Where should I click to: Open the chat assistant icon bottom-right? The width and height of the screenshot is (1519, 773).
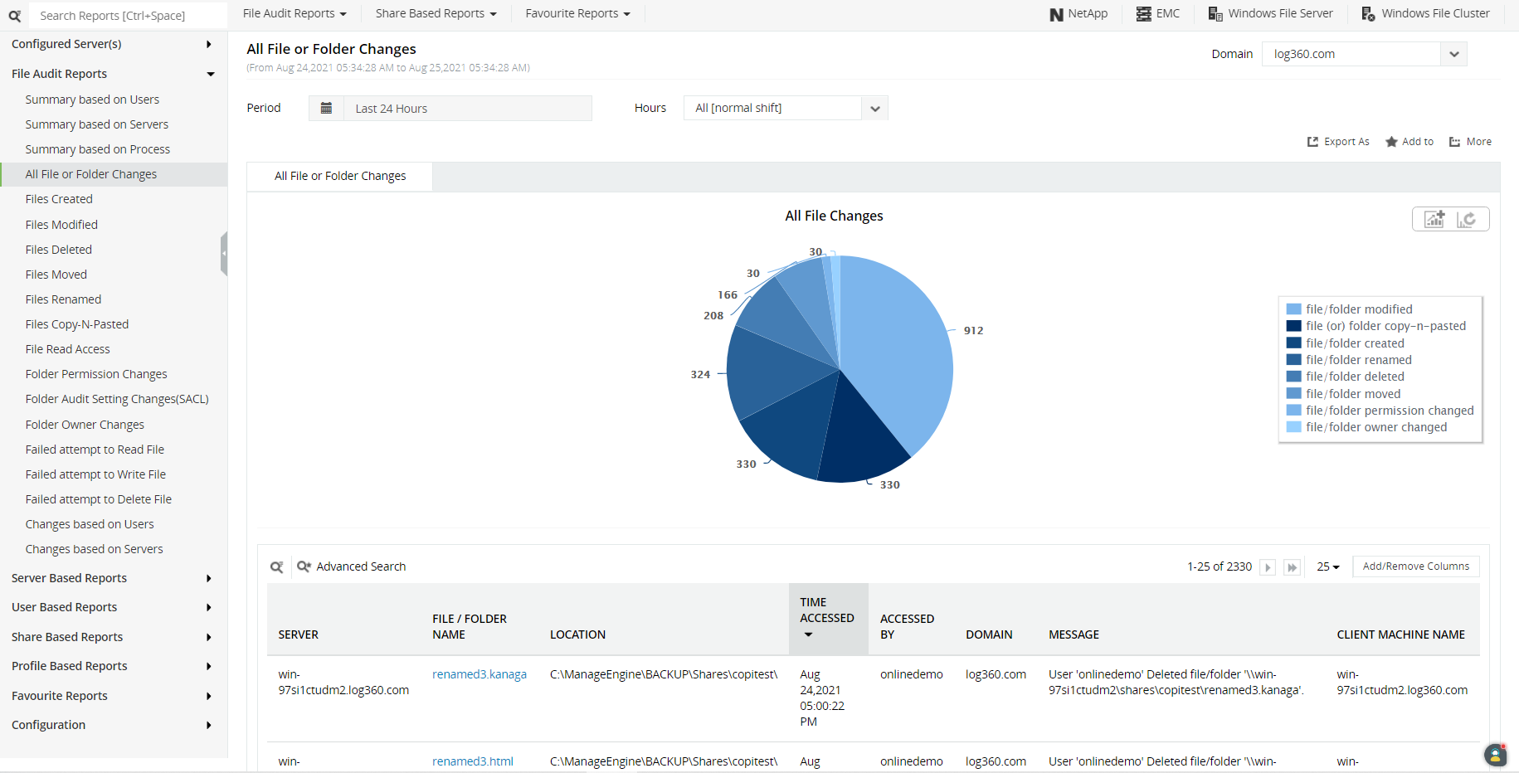point(1495,755)
